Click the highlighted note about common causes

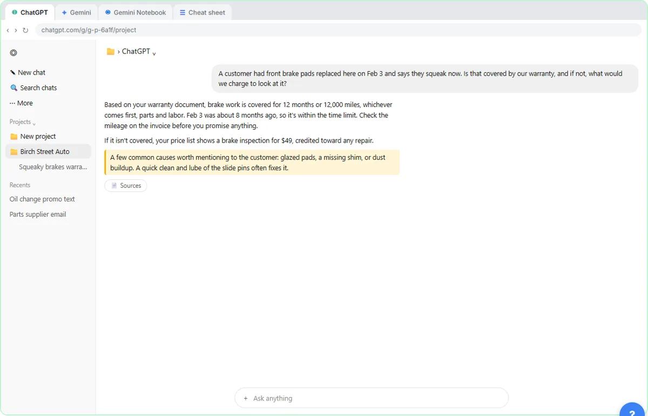pos(252,163)
